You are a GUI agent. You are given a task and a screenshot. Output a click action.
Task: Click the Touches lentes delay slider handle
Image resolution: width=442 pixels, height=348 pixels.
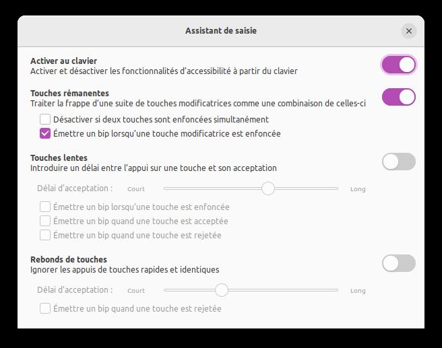pyautogui.click(x=268, y=188)
